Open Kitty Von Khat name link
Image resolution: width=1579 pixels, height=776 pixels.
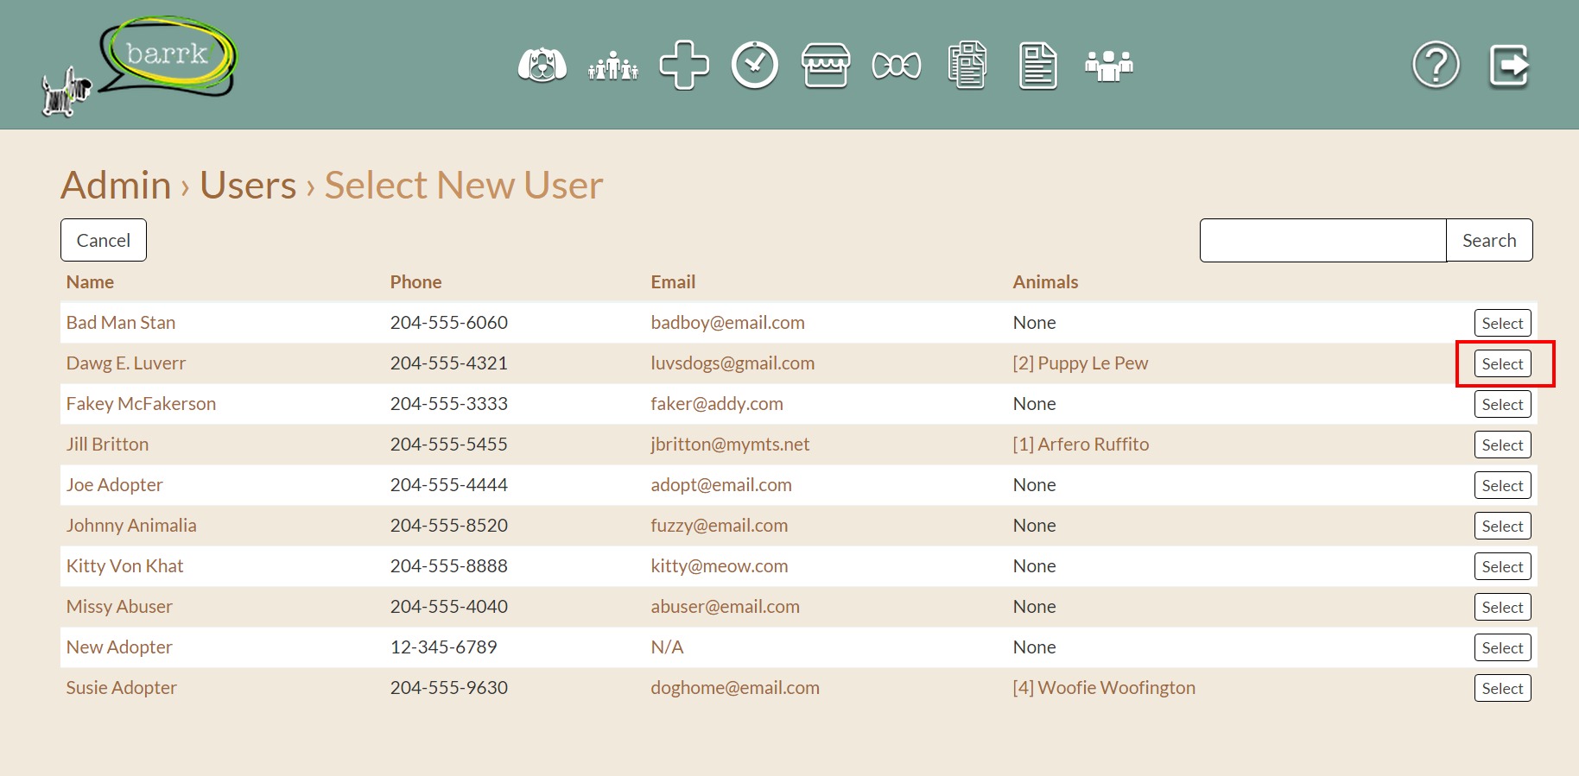124,566
